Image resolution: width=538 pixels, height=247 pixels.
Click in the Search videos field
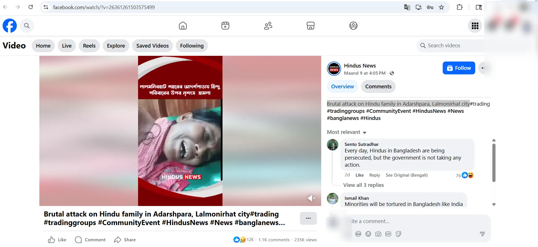(451, 46)
